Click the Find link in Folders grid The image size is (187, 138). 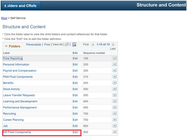[x=47, y=44]
